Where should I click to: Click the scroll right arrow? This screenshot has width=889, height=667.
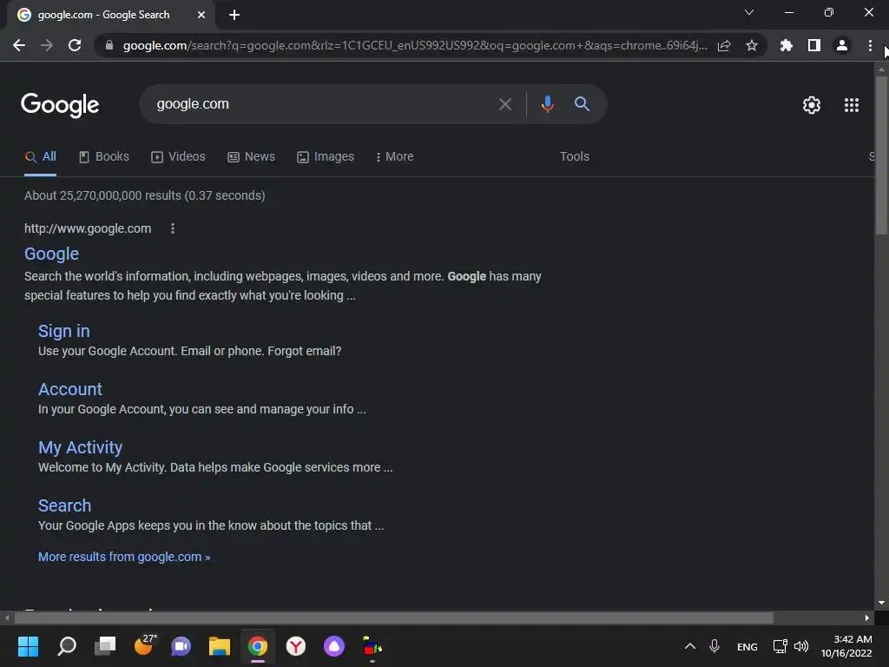click(867, 617)
